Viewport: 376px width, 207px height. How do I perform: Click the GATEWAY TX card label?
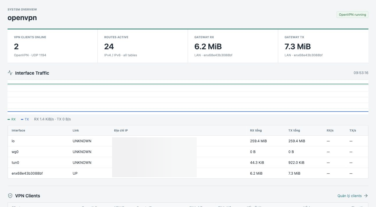point(294,37)
